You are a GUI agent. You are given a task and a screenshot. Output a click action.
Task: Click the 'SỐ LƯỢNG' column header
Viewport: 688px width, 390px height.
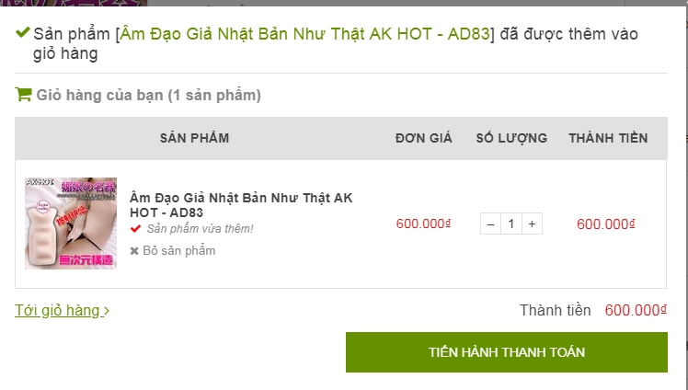pos(511,138)
